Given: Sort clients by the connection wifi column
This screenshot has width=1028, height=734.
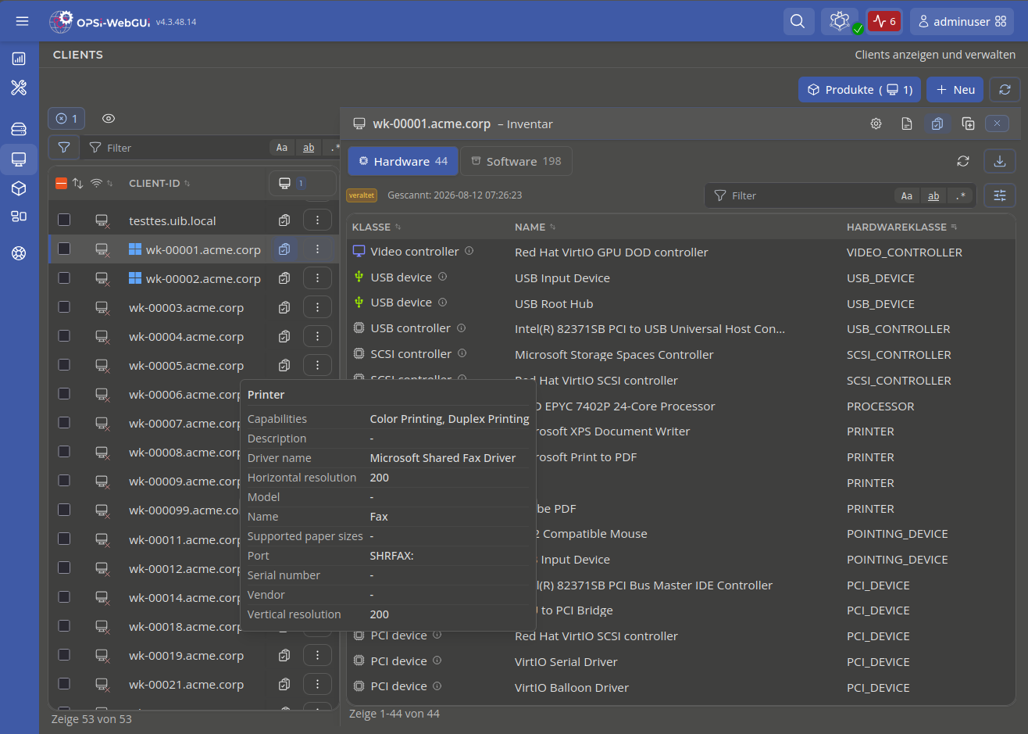Looking at the screenshot, I should tap(102, 184).
